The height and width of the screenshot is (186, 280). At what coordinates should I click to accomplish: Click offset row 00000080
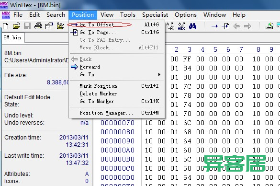[x=117, y=132]
